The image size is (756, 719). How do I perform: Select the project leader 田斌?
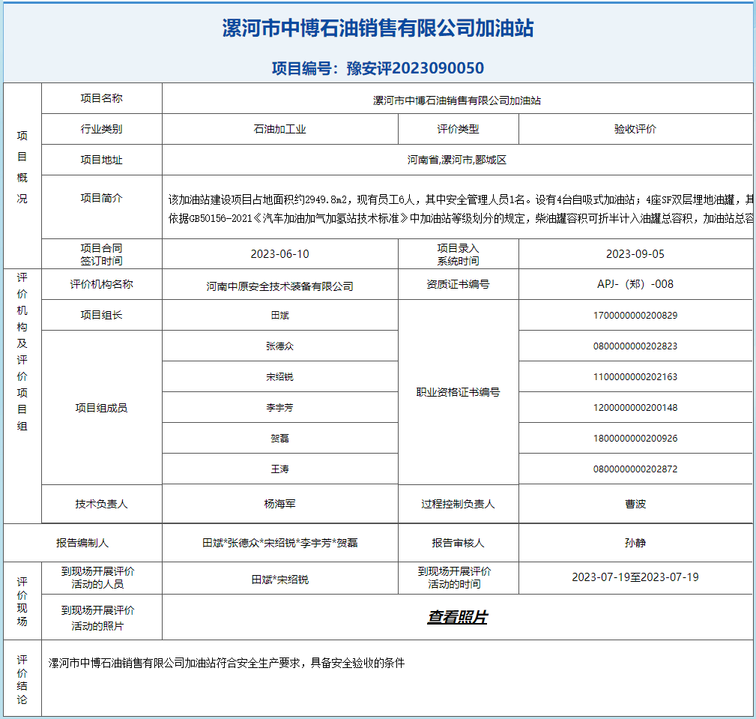[279, 315]
